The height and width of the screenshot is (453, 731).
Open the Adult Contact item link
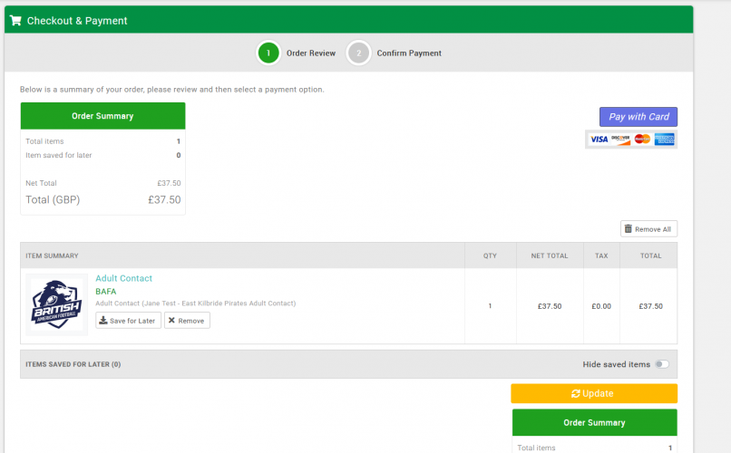tap(123, 278)
